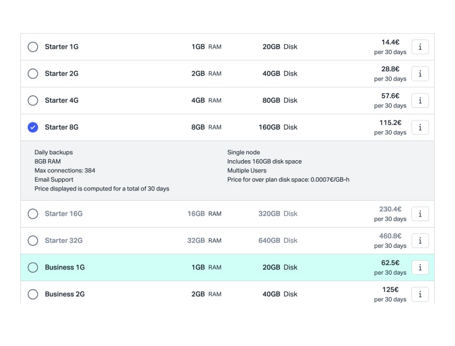455x346 pixels.
Task: Choose the Business 1G radio button
Action: click(x=33, y=267)
